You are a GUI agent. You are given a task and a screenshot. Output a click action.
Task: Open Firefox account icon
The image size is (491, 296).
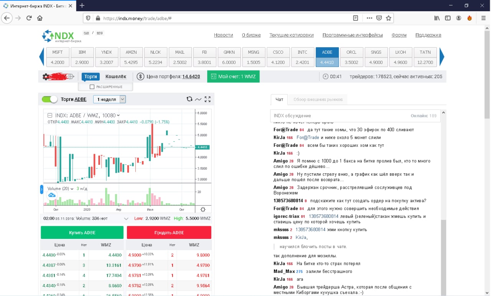click(x=459, y=18)
